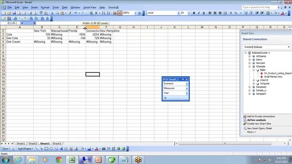The height and width of the screenshot is (164, 292).
Task: Select the Arrow drawing tool
Action: 42,149
